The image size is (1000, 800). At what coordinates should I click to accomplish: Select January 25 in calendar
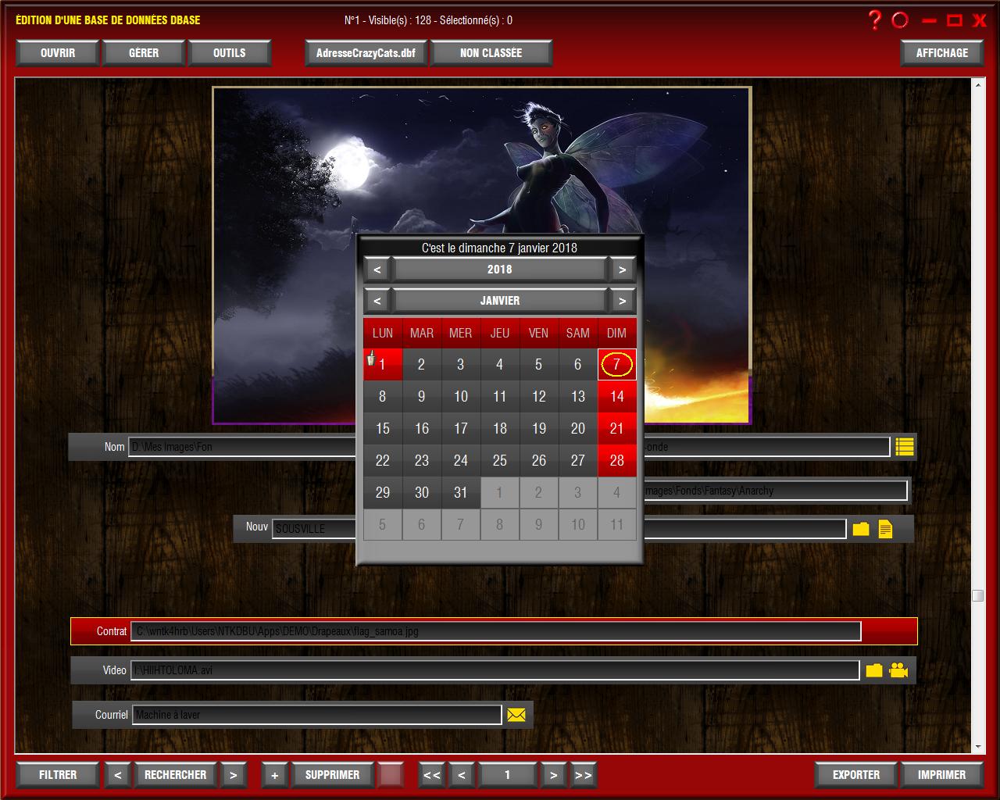pyautogui.click(x=500, y=461)
